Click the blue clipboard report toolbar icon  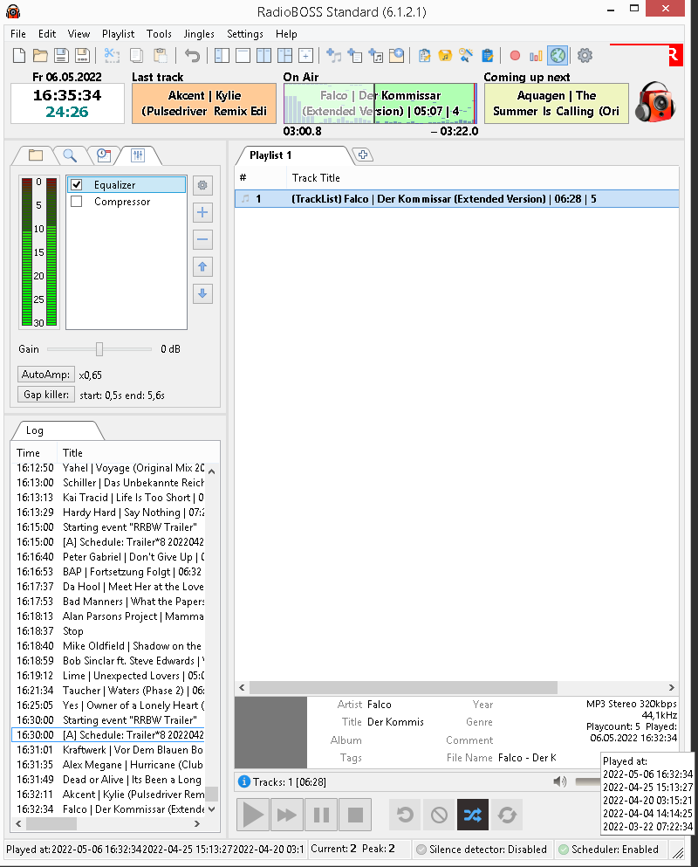point(487,55)
